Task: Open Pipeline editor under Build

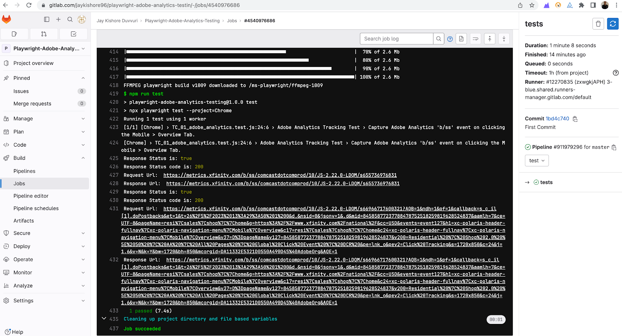Action: pos(45,196)
